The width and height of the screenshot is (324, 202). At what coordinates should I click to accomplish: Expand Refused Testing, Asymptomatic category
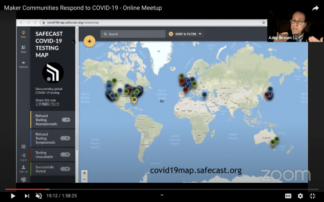66,120
